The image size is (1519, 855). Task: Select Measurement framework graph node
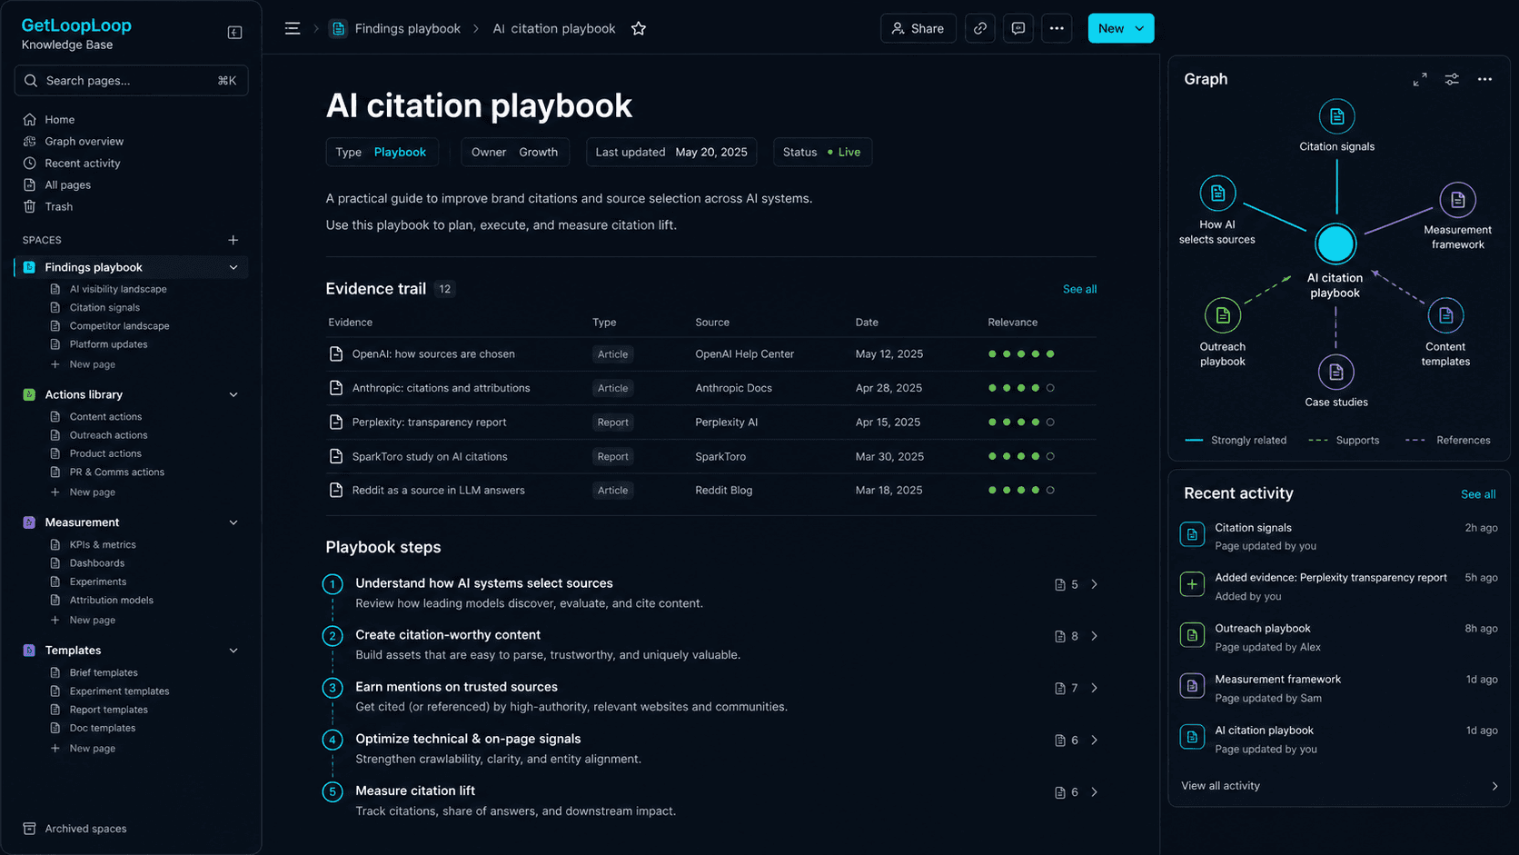coord(1457,199)
